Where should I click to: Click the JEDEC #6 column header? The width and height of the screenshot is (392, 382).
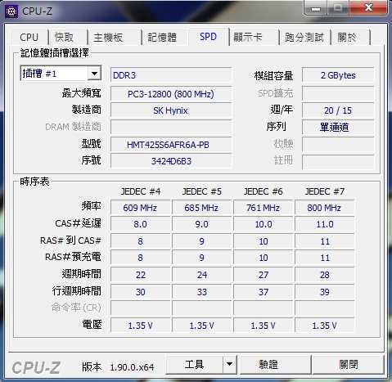(x=264, y=191)
